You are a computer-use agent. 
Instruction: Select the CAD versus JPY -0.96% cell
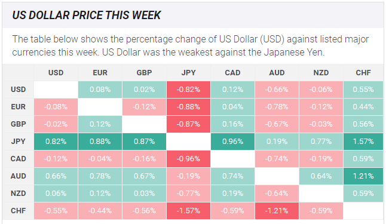pos(188,159)
